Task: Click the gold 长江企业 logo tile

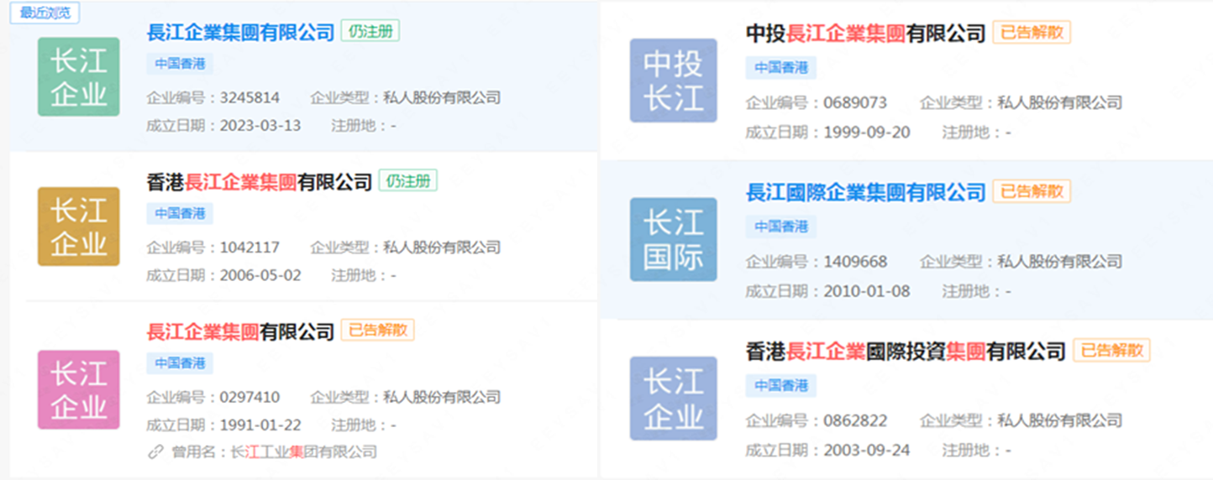Action: pyautogui.click(x=79, y=227)
